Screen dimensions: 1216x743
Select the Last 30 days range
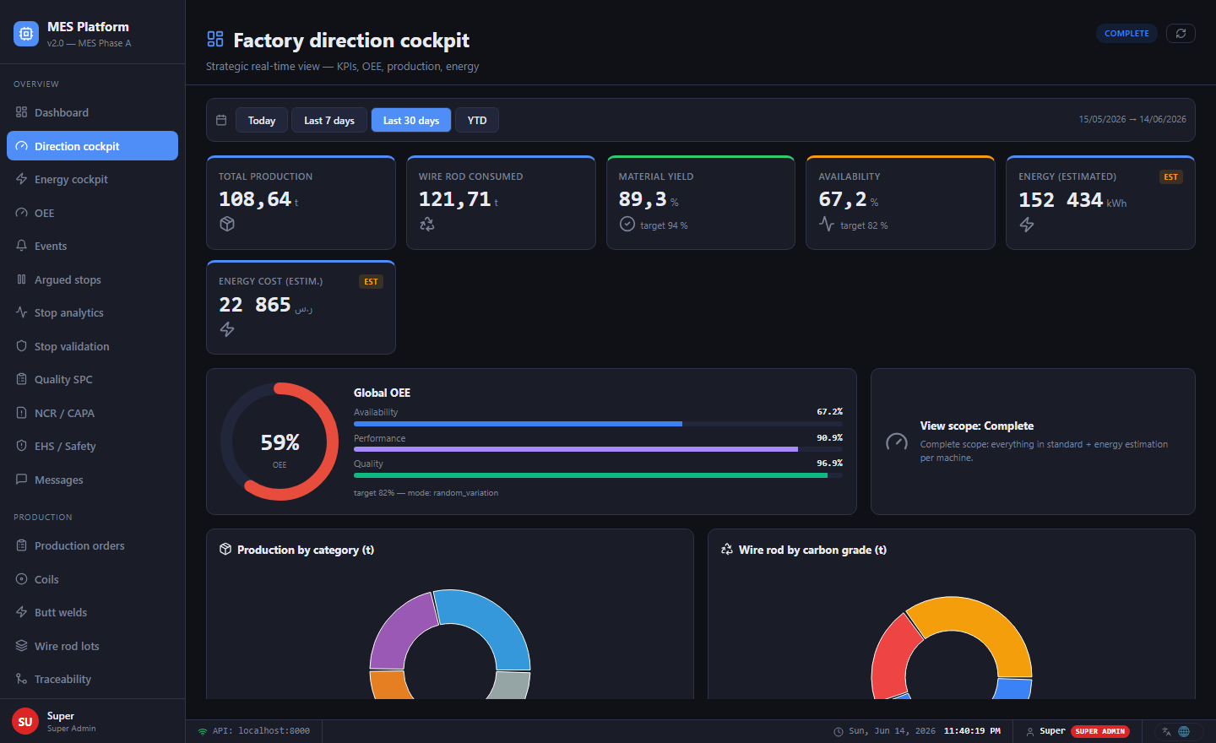pos(411,120)
